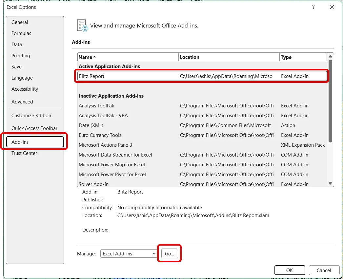Select the Analysis ToolPak row
This screenshot has height=279, width=343.
click(x=202, y=106)
